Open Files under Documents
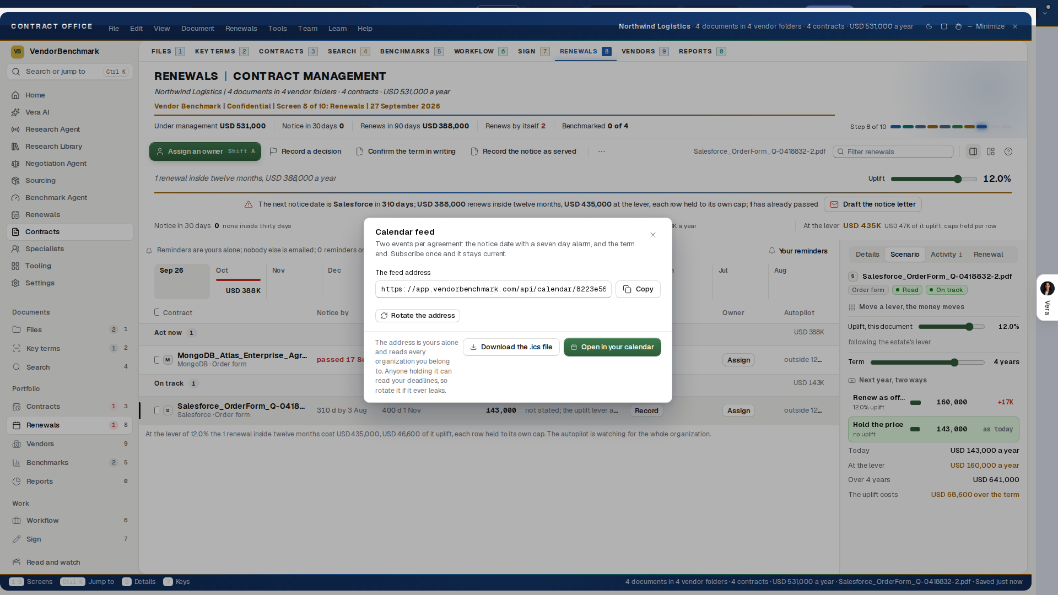Image resolution: width=1058 pixels, height=595 pixels. 69,329
